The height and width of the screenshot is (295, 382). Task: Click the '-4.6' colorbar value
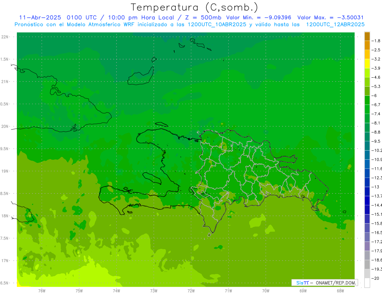[376, 77]
